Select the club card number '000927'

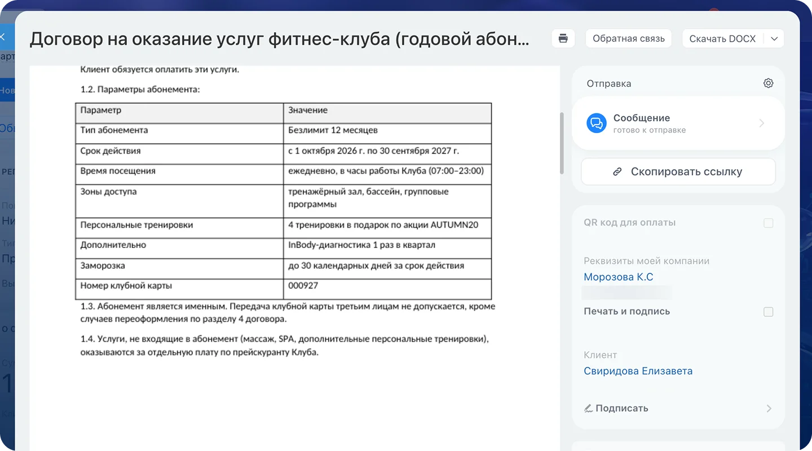303,286
